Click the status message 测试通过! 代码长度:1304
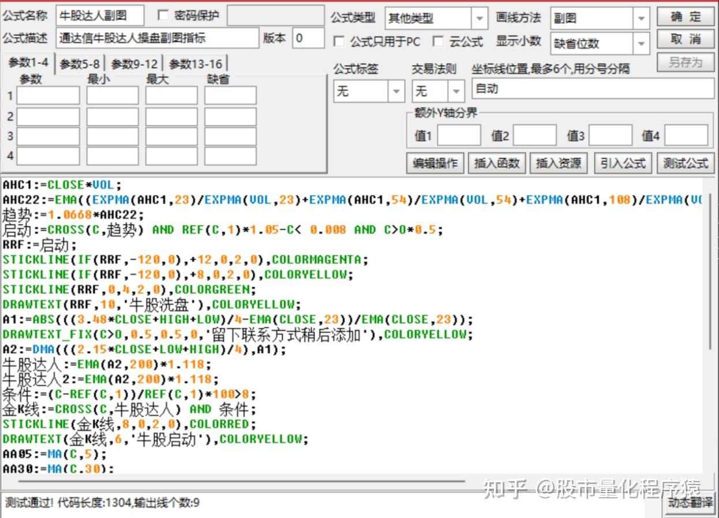This screenshot has height=518, width=719. pos(102,503)
